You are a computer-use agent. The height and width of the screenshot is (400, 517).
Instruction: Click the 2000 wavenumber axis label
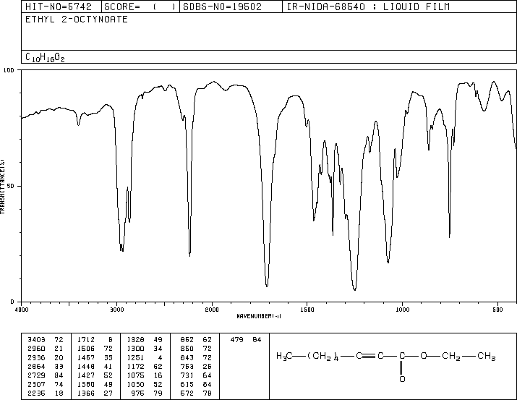coord(212,310)
